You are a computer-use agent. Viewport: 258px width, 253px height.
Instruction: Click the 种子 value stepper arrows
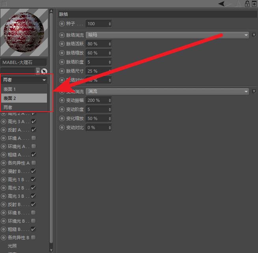pos(110,24)
